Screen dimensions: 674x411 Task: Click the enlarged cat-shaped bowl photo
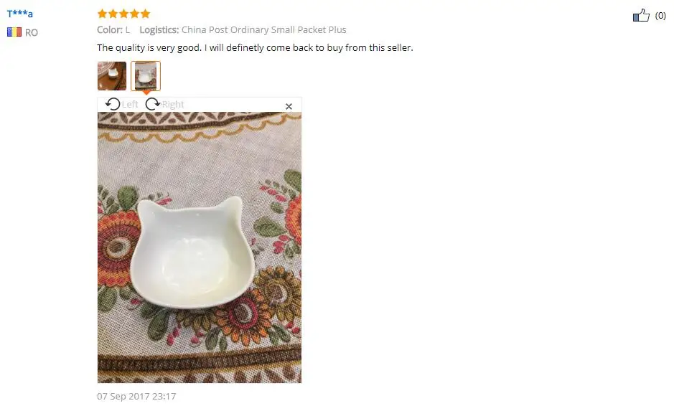200,247
